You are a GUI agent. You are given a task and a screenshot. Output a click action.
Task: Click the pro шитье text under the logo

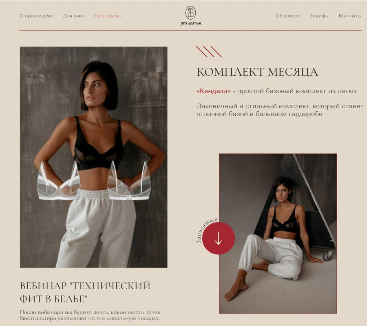(190, 23)
